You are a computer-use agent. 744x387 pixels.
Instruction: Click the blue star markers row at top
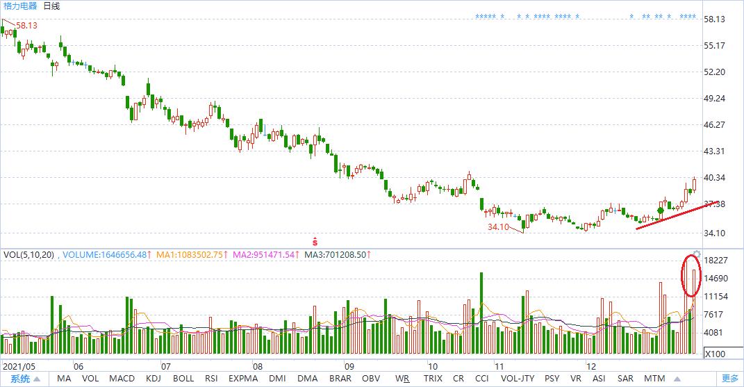tap(586, 17)
